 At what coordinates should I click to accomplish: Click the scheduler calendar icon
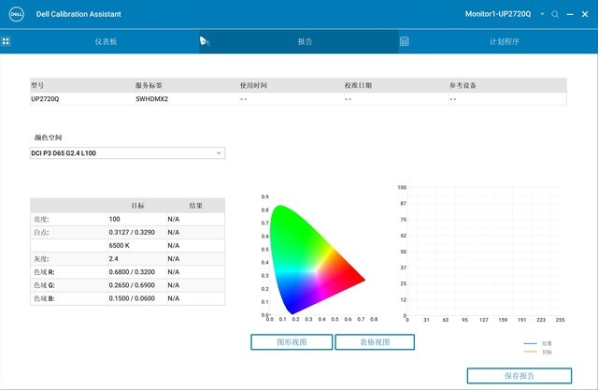click(405, 41)
